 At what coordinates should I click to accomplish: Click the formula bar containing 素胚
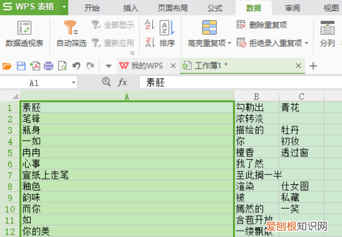point(241,82)
